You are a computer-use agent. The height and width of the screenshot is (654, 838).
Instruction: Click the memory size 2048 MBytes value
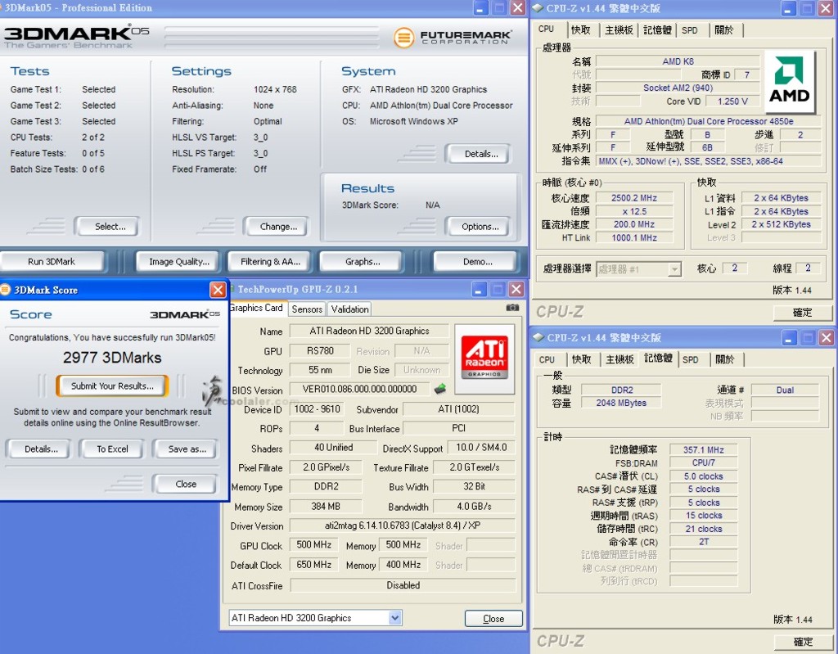(x=621, y=403)
